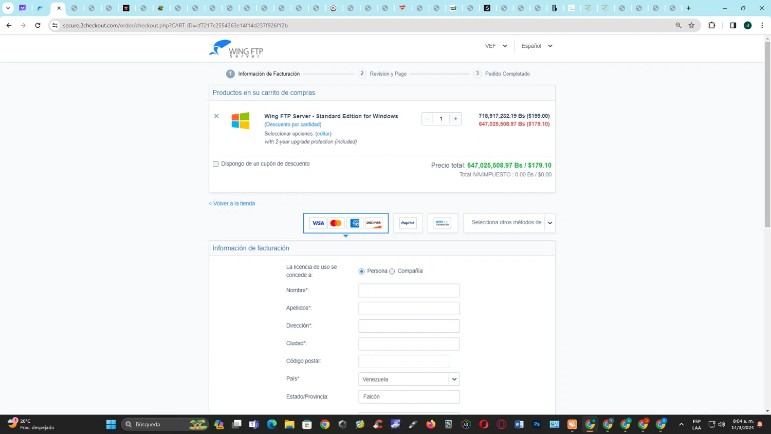Click the taskbar Búsqueda search box

[166, 424]
